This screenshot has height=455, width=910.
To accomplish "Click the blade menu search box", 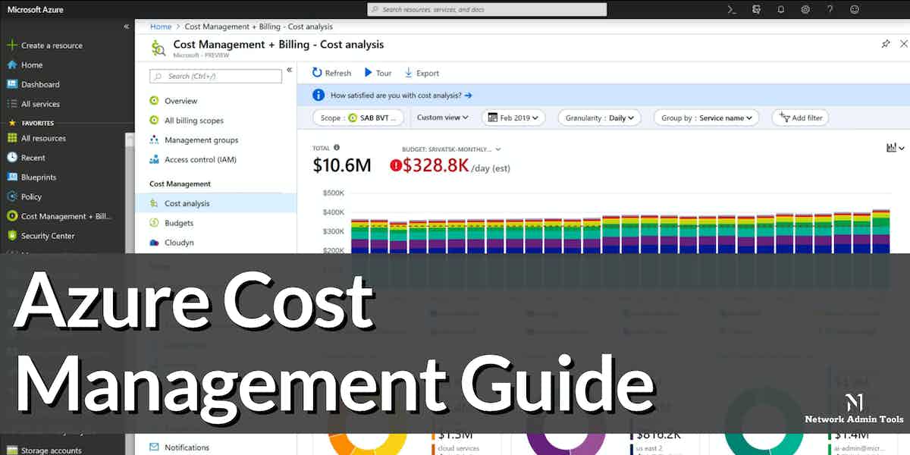I will [215, 76].
